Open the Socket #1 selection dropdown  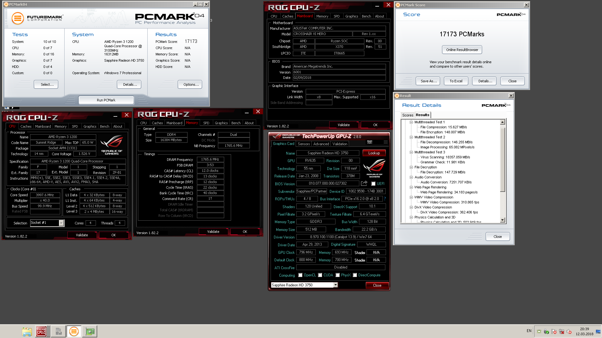[x=61, y=223]
